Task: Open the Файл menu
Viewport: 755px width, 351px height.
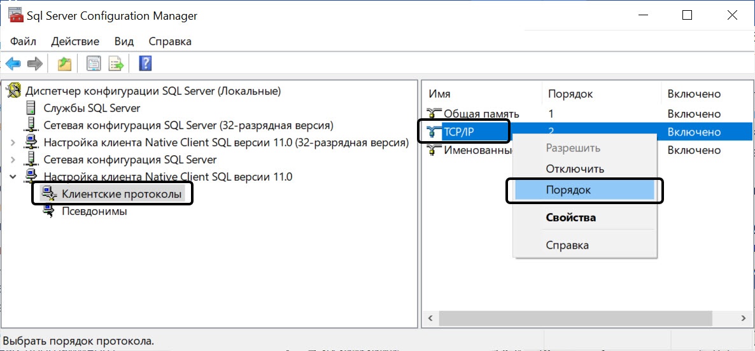Action: [23, 41]
